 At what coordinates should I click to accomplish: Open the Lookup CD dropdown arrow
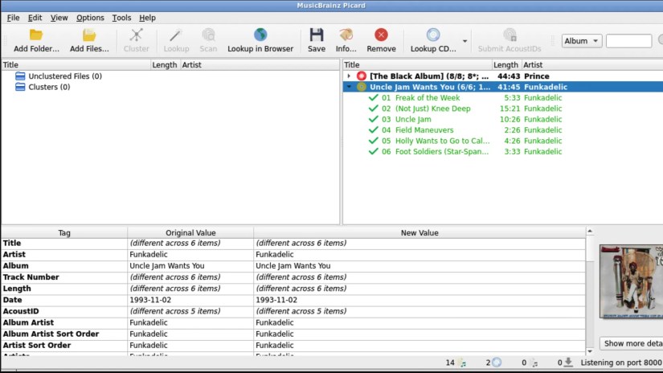point(465,41)
